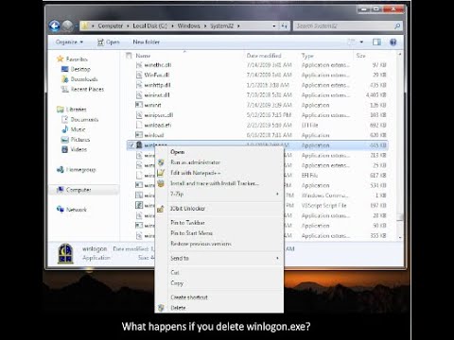Click the Local Disk (C:) breadcrumb
454x340 pixels.
[x=149, y=25]
